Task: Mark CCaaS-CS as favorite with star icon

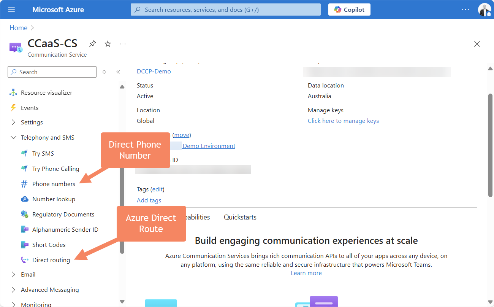Action: [108, 44]
